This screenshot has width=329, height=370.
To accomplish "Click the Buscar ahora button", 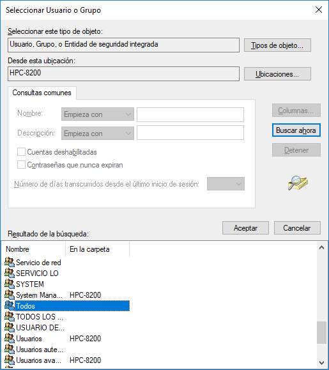I will tap(296, 130).
